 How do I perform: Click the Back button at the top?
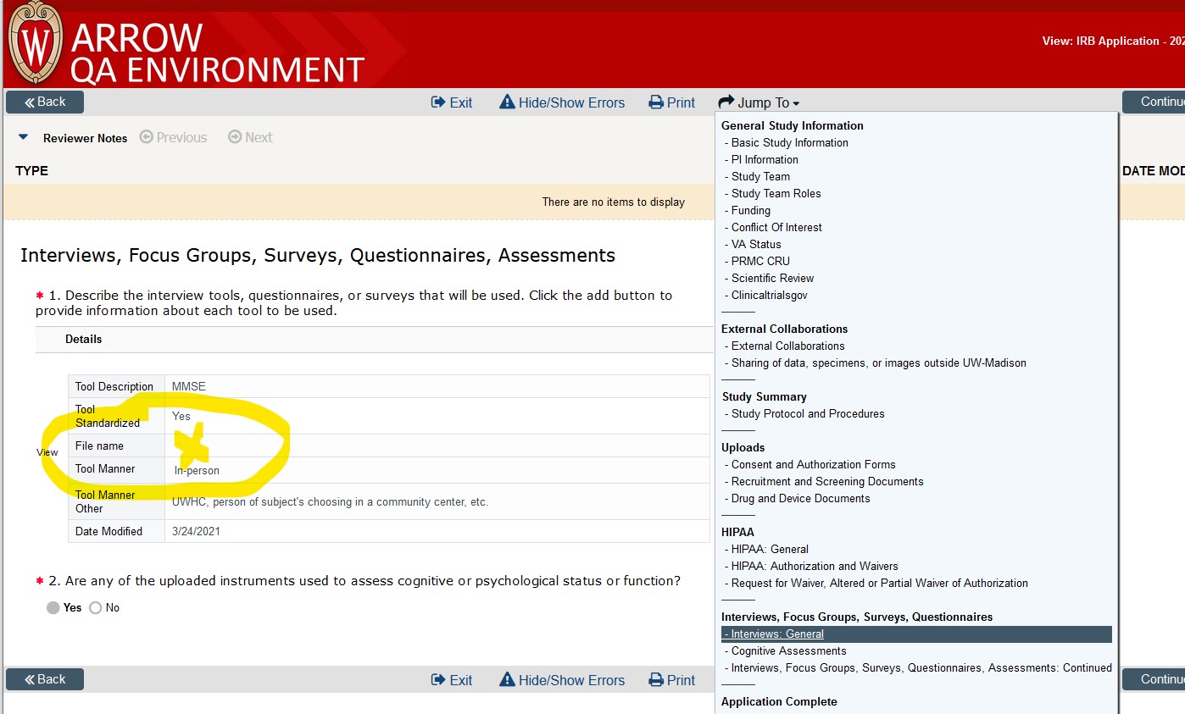point(44,101)
